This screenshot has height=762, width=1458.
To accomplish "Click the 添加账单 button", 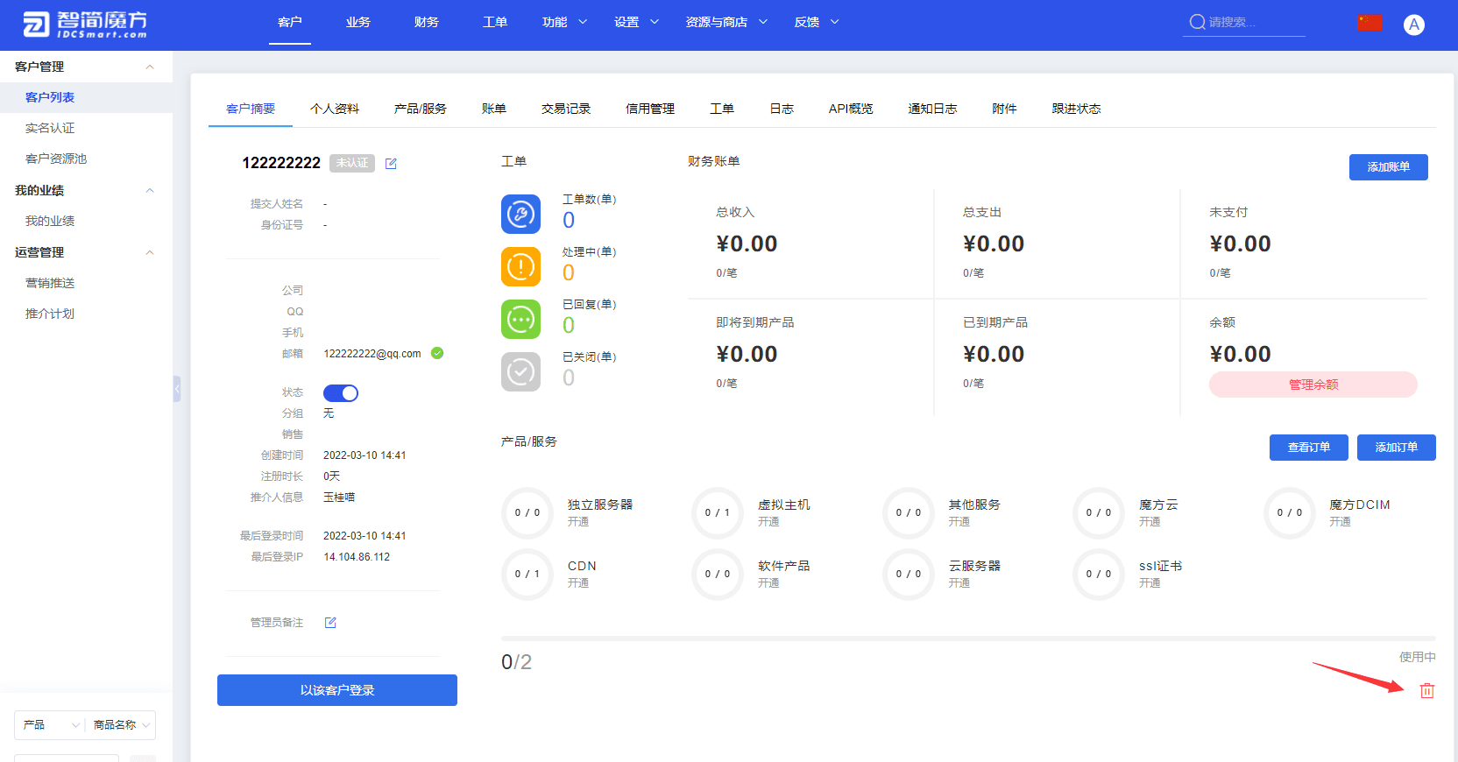I will click(x=1388, y=167).
